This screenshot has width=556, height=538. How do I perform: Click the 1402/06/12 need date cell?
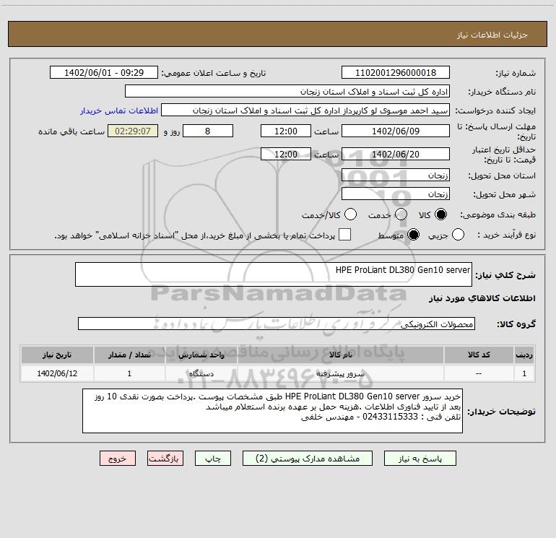pos(57,373)
